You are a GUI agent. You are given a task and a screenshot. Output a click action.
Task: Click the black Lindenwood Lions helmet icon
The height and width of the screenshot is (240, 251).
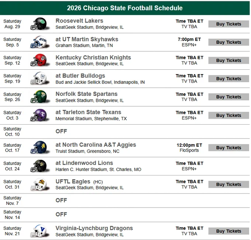(x=40, y=166)
